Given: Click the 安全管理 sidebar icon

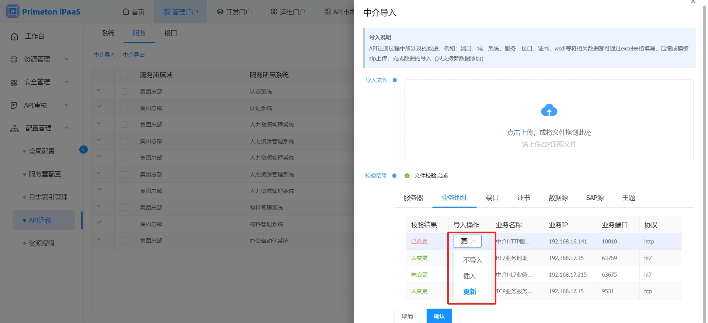Looking at the screenshot, I should 14,82.
